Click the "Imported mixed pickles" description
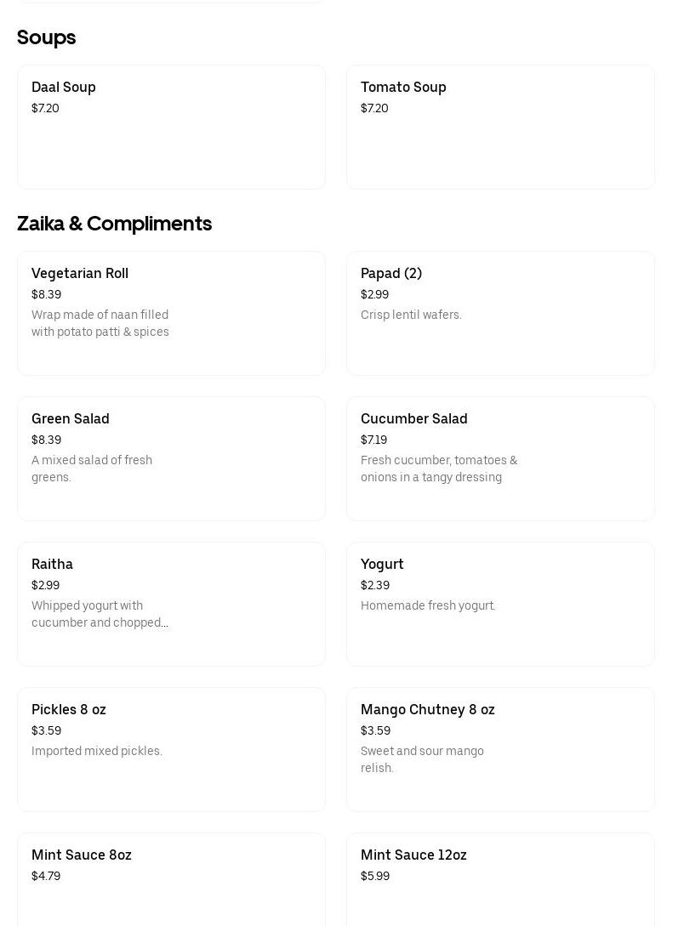Viewport: 684px width, 926px height. click(97, 751)
